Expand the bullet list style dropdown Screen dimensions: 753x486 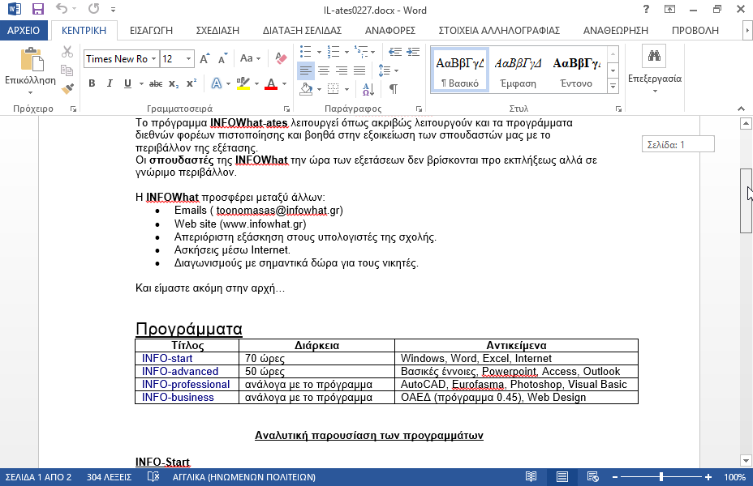pyautogui.click(x=319, y=52)
